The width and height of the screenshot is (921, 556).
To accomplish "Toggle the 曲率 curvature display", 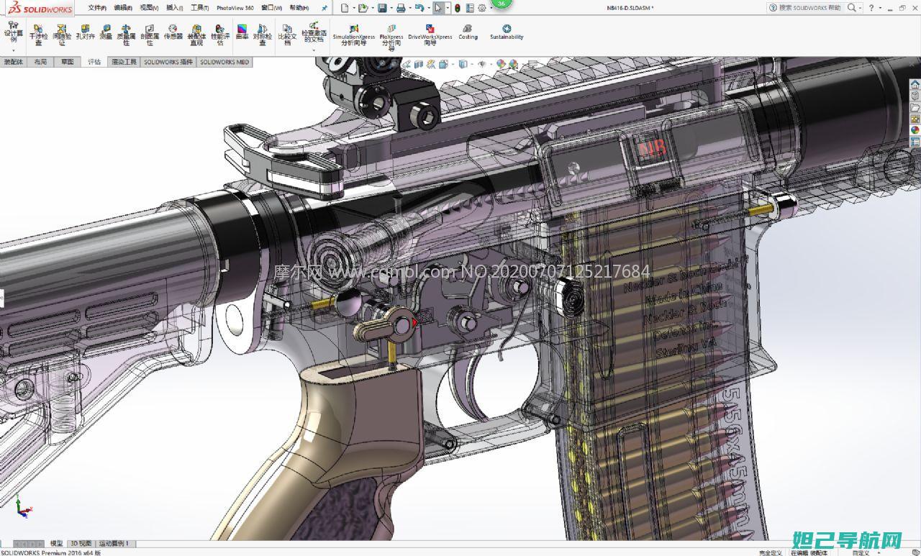I will 242,32.
